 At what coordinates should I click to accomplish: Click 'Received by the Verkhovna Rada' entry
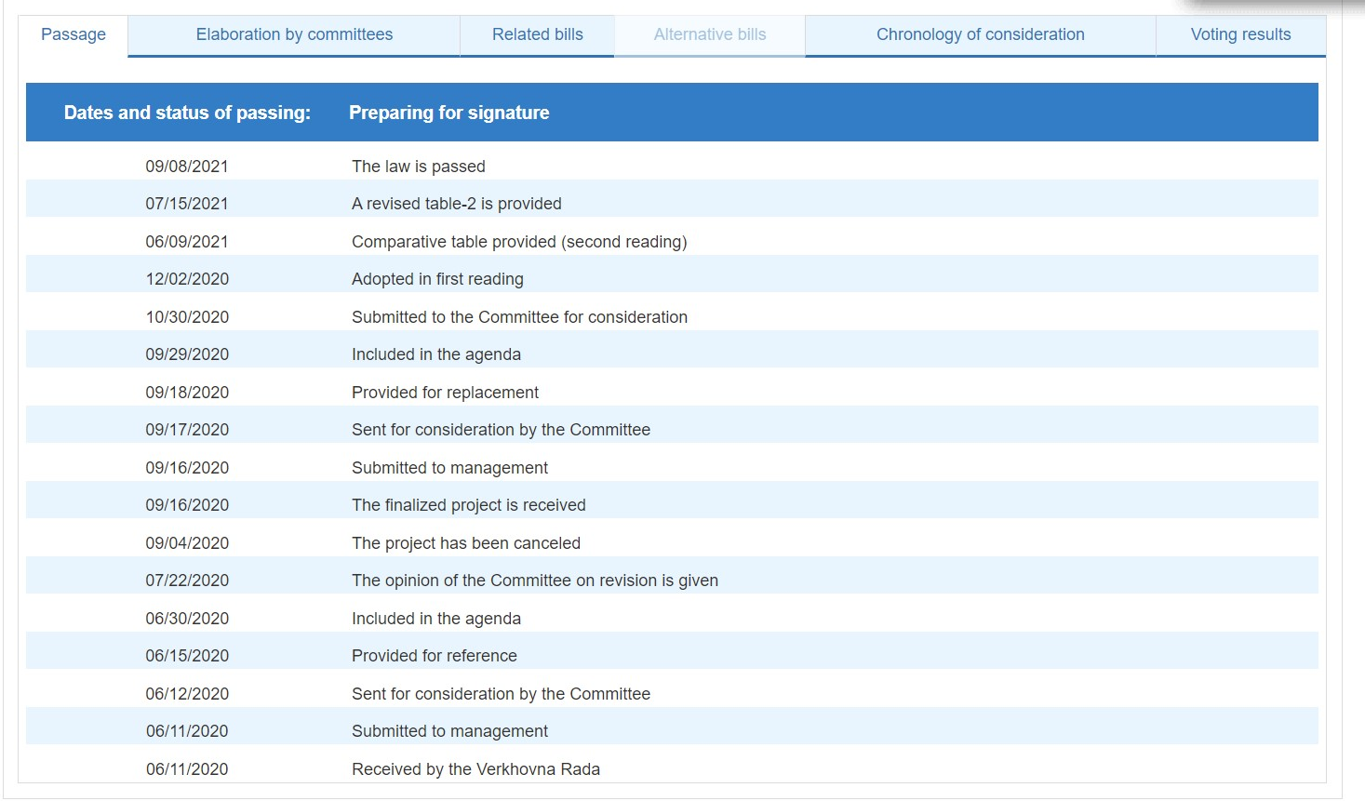pos(475,769)
